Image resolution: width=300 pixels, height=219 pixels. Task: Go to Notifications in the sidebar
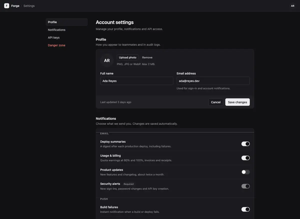click(x=66, y=30)
